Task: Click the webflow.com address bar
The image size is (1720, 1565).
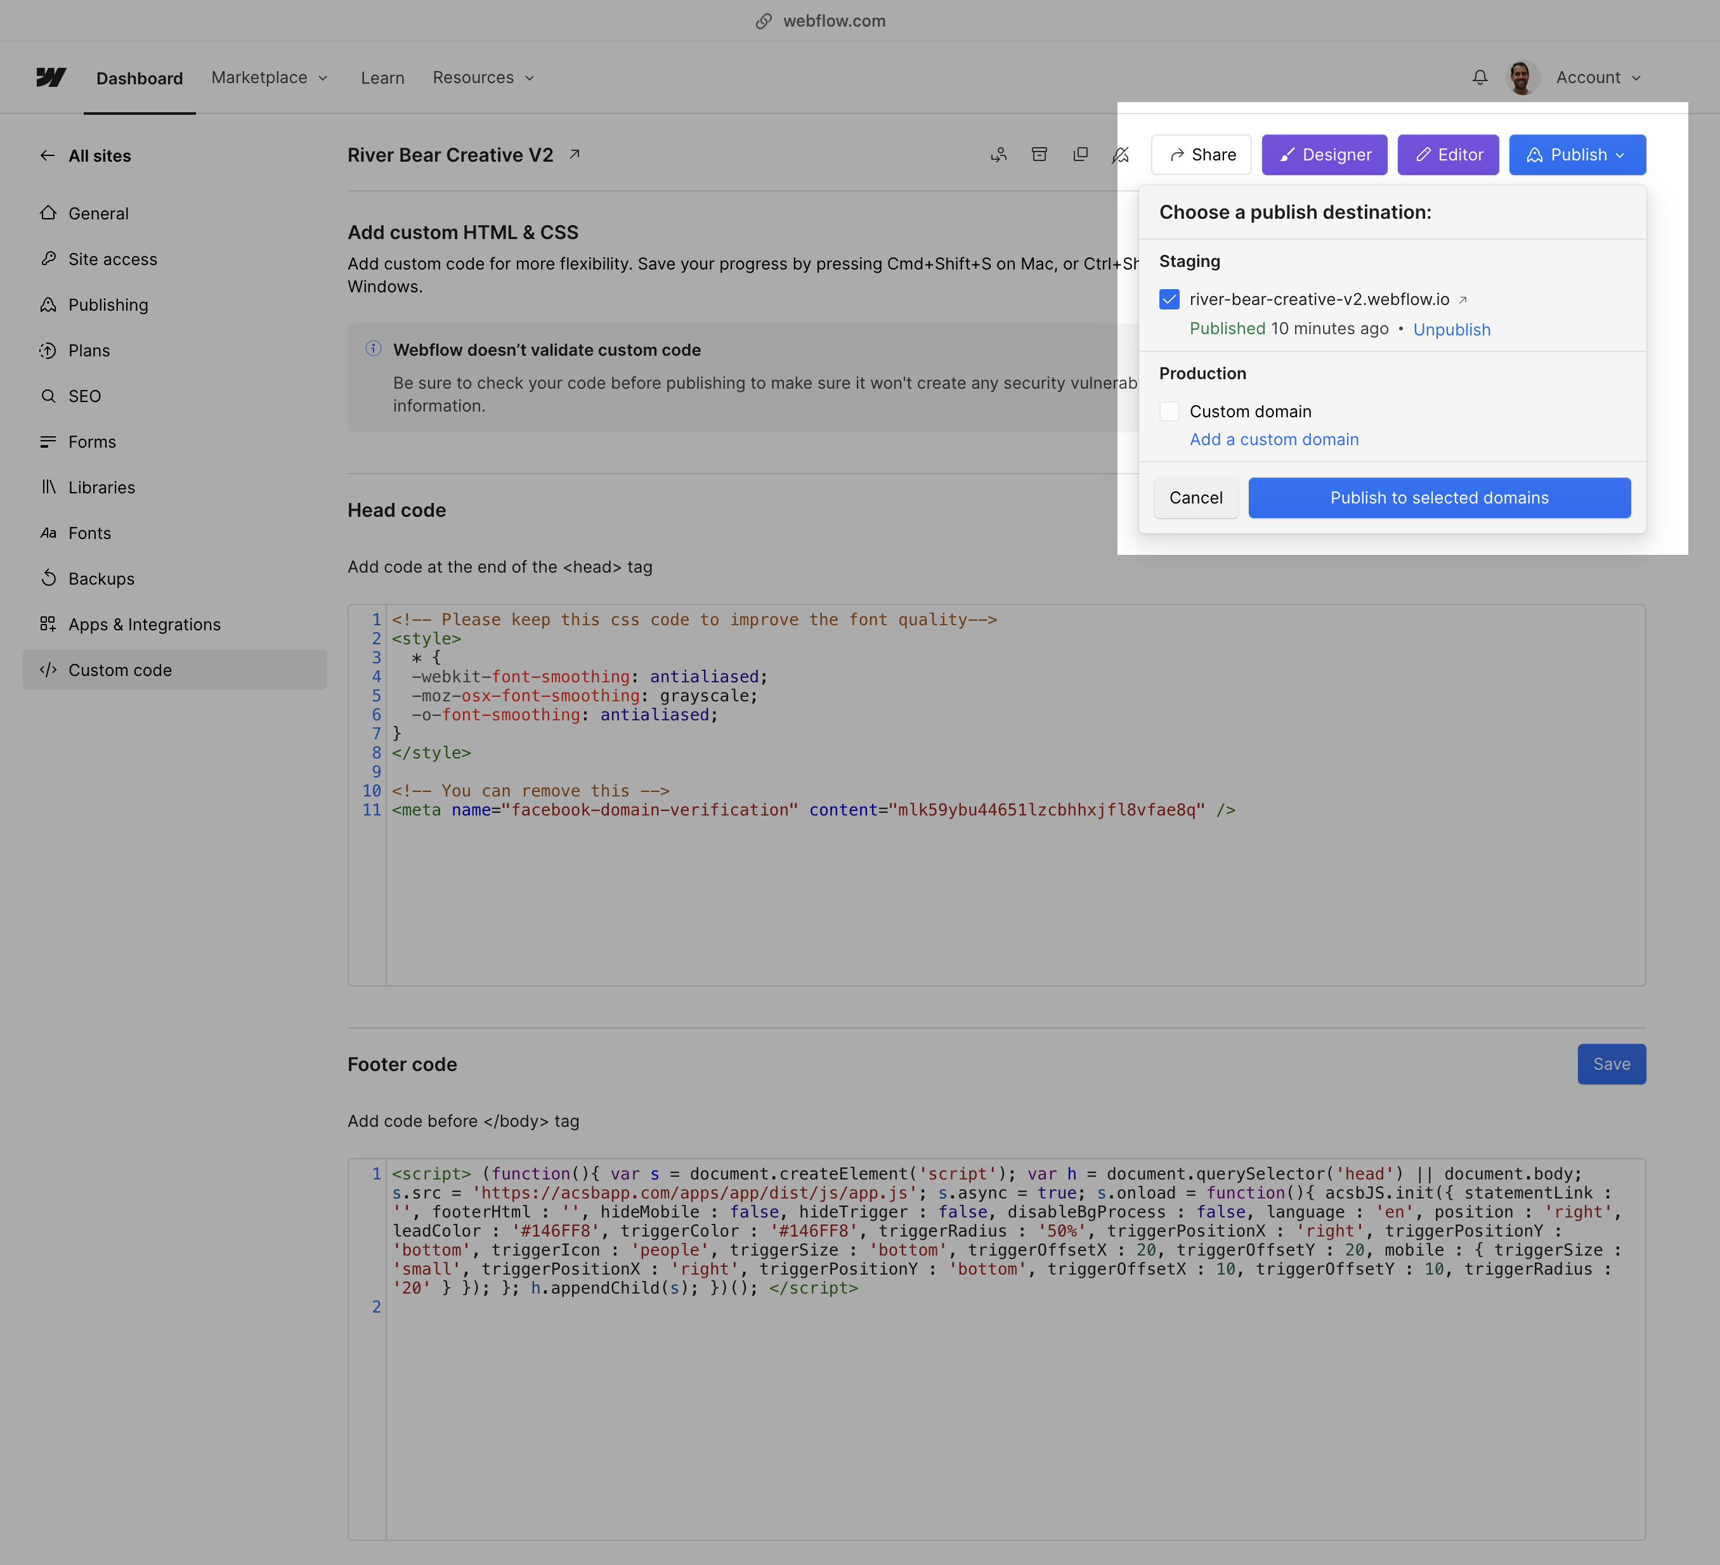Action: pyautogui.click(x=821, y=20)
